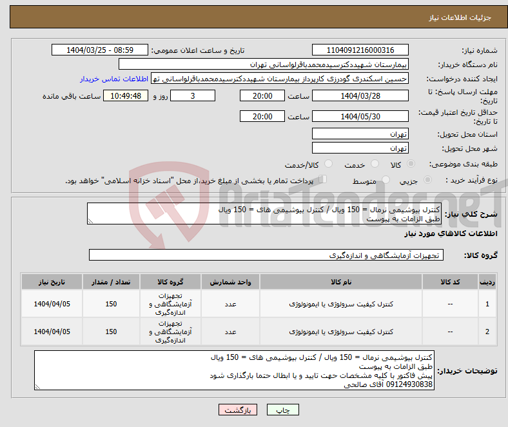The height and width of the screenshot is (427, 508).
Task: Click the تاریخ نیاز column header
Action: (52, 282)
